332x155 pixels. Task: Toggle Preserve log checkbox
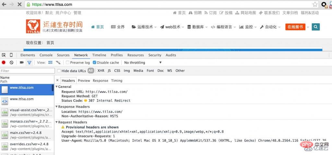[x=67, y=63]
